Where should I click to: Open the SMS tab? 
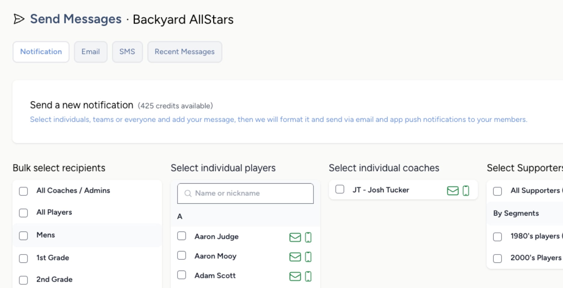pos(127,52)
